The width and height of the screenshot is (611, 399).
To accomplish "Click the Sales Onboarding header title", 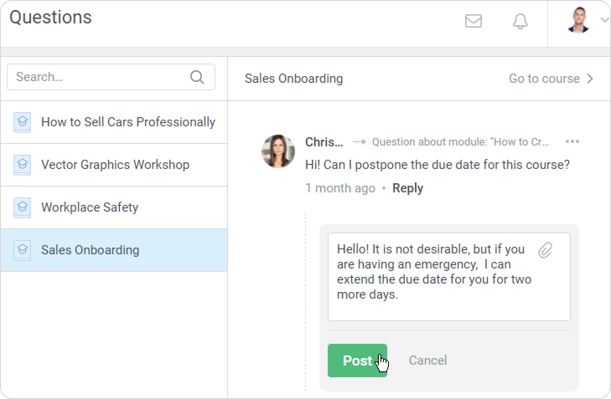I will tap(294, 79).
